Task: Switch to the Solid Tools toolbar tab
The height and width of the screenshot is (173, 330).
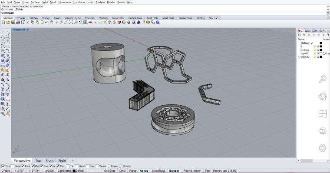Action: [152, 18]
